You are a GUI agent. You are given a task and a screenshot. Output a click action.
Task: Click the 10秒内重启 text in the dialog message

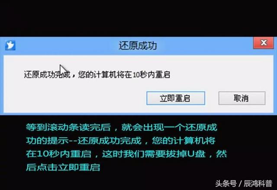pos(151,75)
